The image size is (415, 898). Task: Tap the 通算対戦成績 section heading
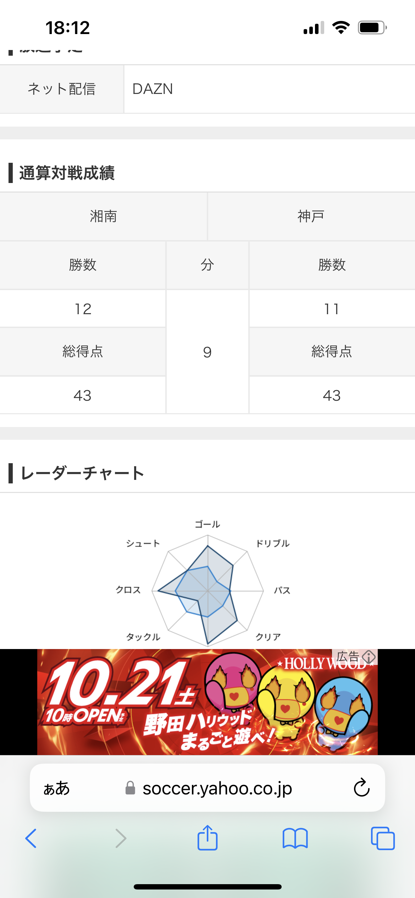(67, 173)
